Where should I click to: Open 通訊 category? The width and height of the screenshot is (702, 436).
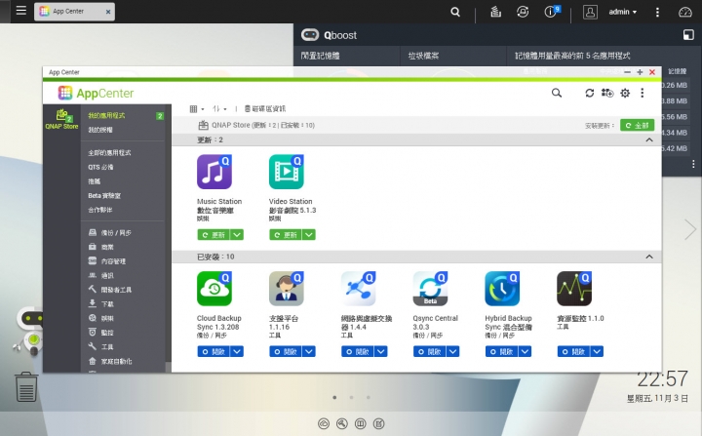[x=101, y=276]
